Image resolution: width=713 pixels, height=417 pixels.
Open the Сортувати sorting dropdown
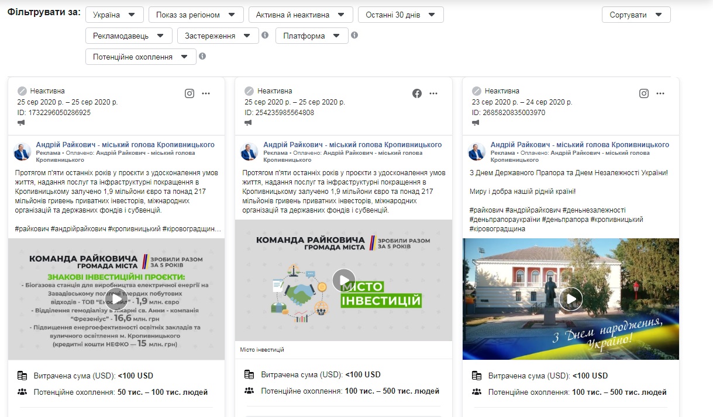tap(636, 15)
